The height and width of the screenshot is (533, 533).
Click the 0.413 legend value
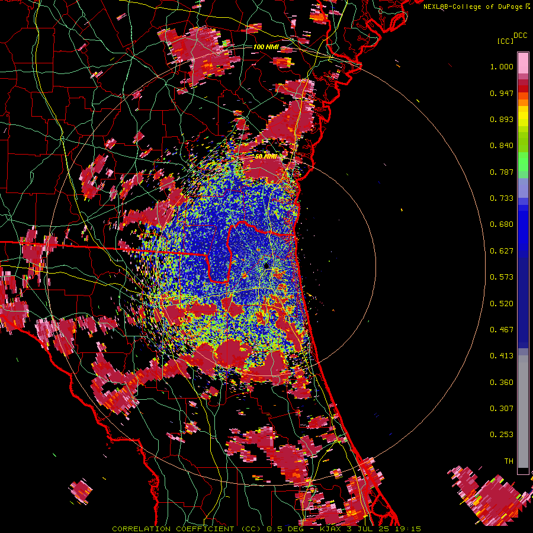502,356
